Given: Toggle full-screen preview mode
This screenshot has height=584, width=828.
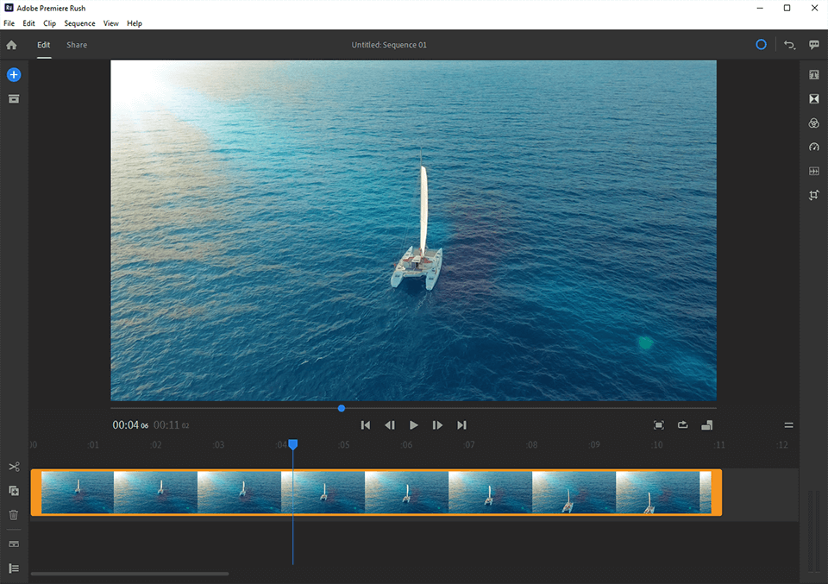Looking at the screenshot, I should point(659,425).
